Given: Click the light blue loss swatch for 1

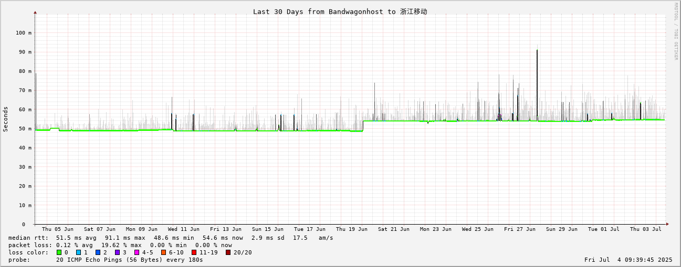Looking at the screenshot, I should tap(78, 252).
